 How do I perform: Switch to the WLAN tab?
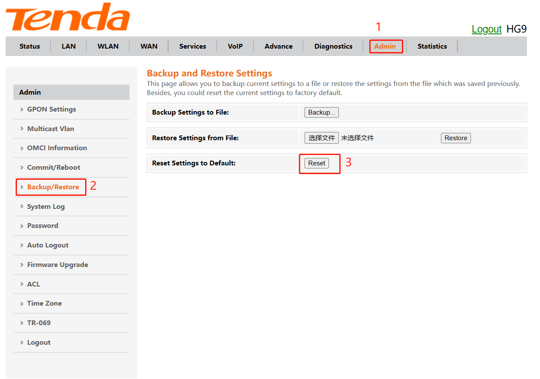tap(108, 46)
